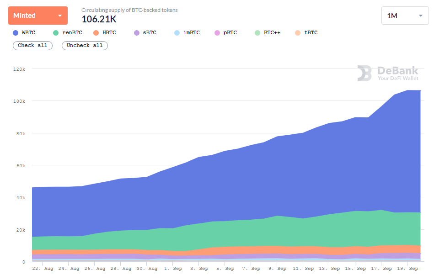Hide the HBTC series via its label
This screenshot has width=434, height=280.
click(x=109, y=32)
